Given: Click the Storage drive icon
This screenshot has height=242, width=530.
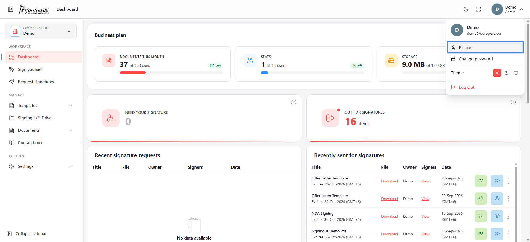Looking at the screenshot, I should coord(391,60).
